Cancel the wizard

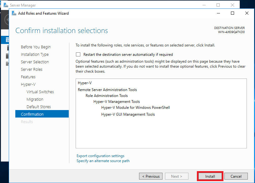236,176
